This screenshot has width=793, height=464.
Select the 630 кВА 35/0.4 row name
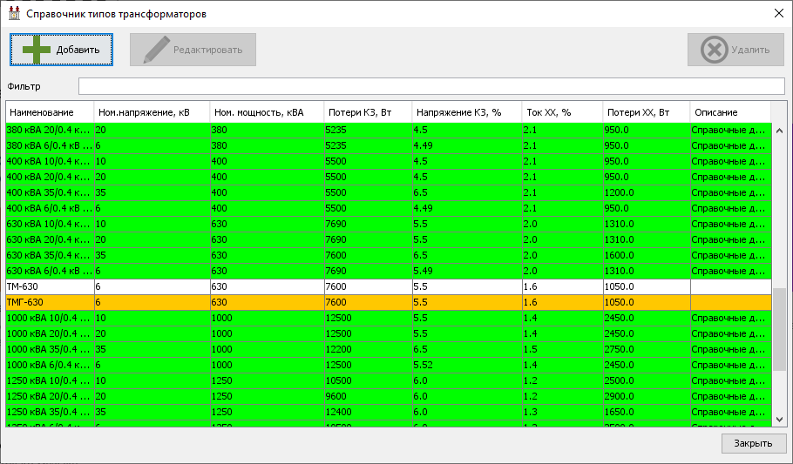coord(50,255)
